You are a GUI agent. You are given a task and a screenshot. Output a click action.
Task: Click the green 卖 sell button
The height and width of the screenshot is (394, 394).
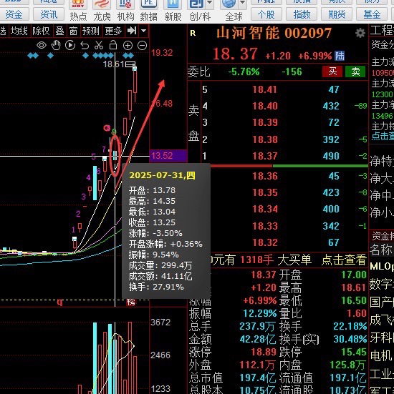355,72
